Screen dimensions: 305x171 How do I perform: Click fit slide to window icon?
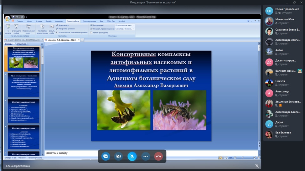(259, 158)
